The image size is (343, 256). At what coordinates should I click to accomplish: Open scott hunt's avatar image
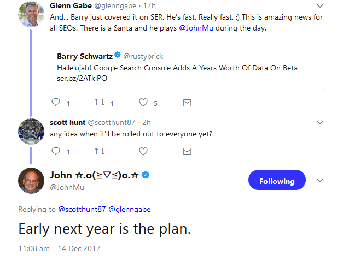(31, 132)
